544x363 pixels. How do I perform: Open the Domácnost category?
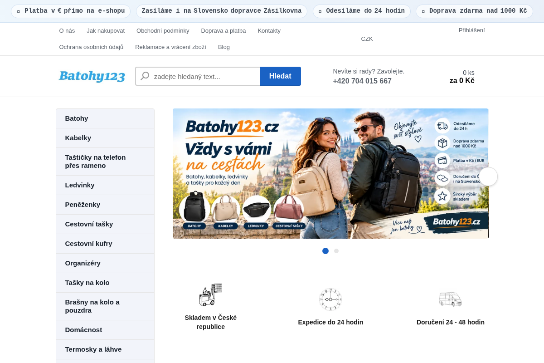pos(105,330)
